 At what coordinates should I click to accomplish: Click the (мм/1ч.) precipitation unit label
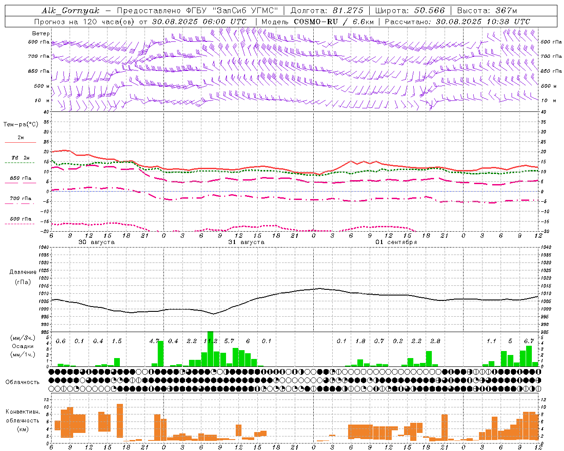pos(22,355)
